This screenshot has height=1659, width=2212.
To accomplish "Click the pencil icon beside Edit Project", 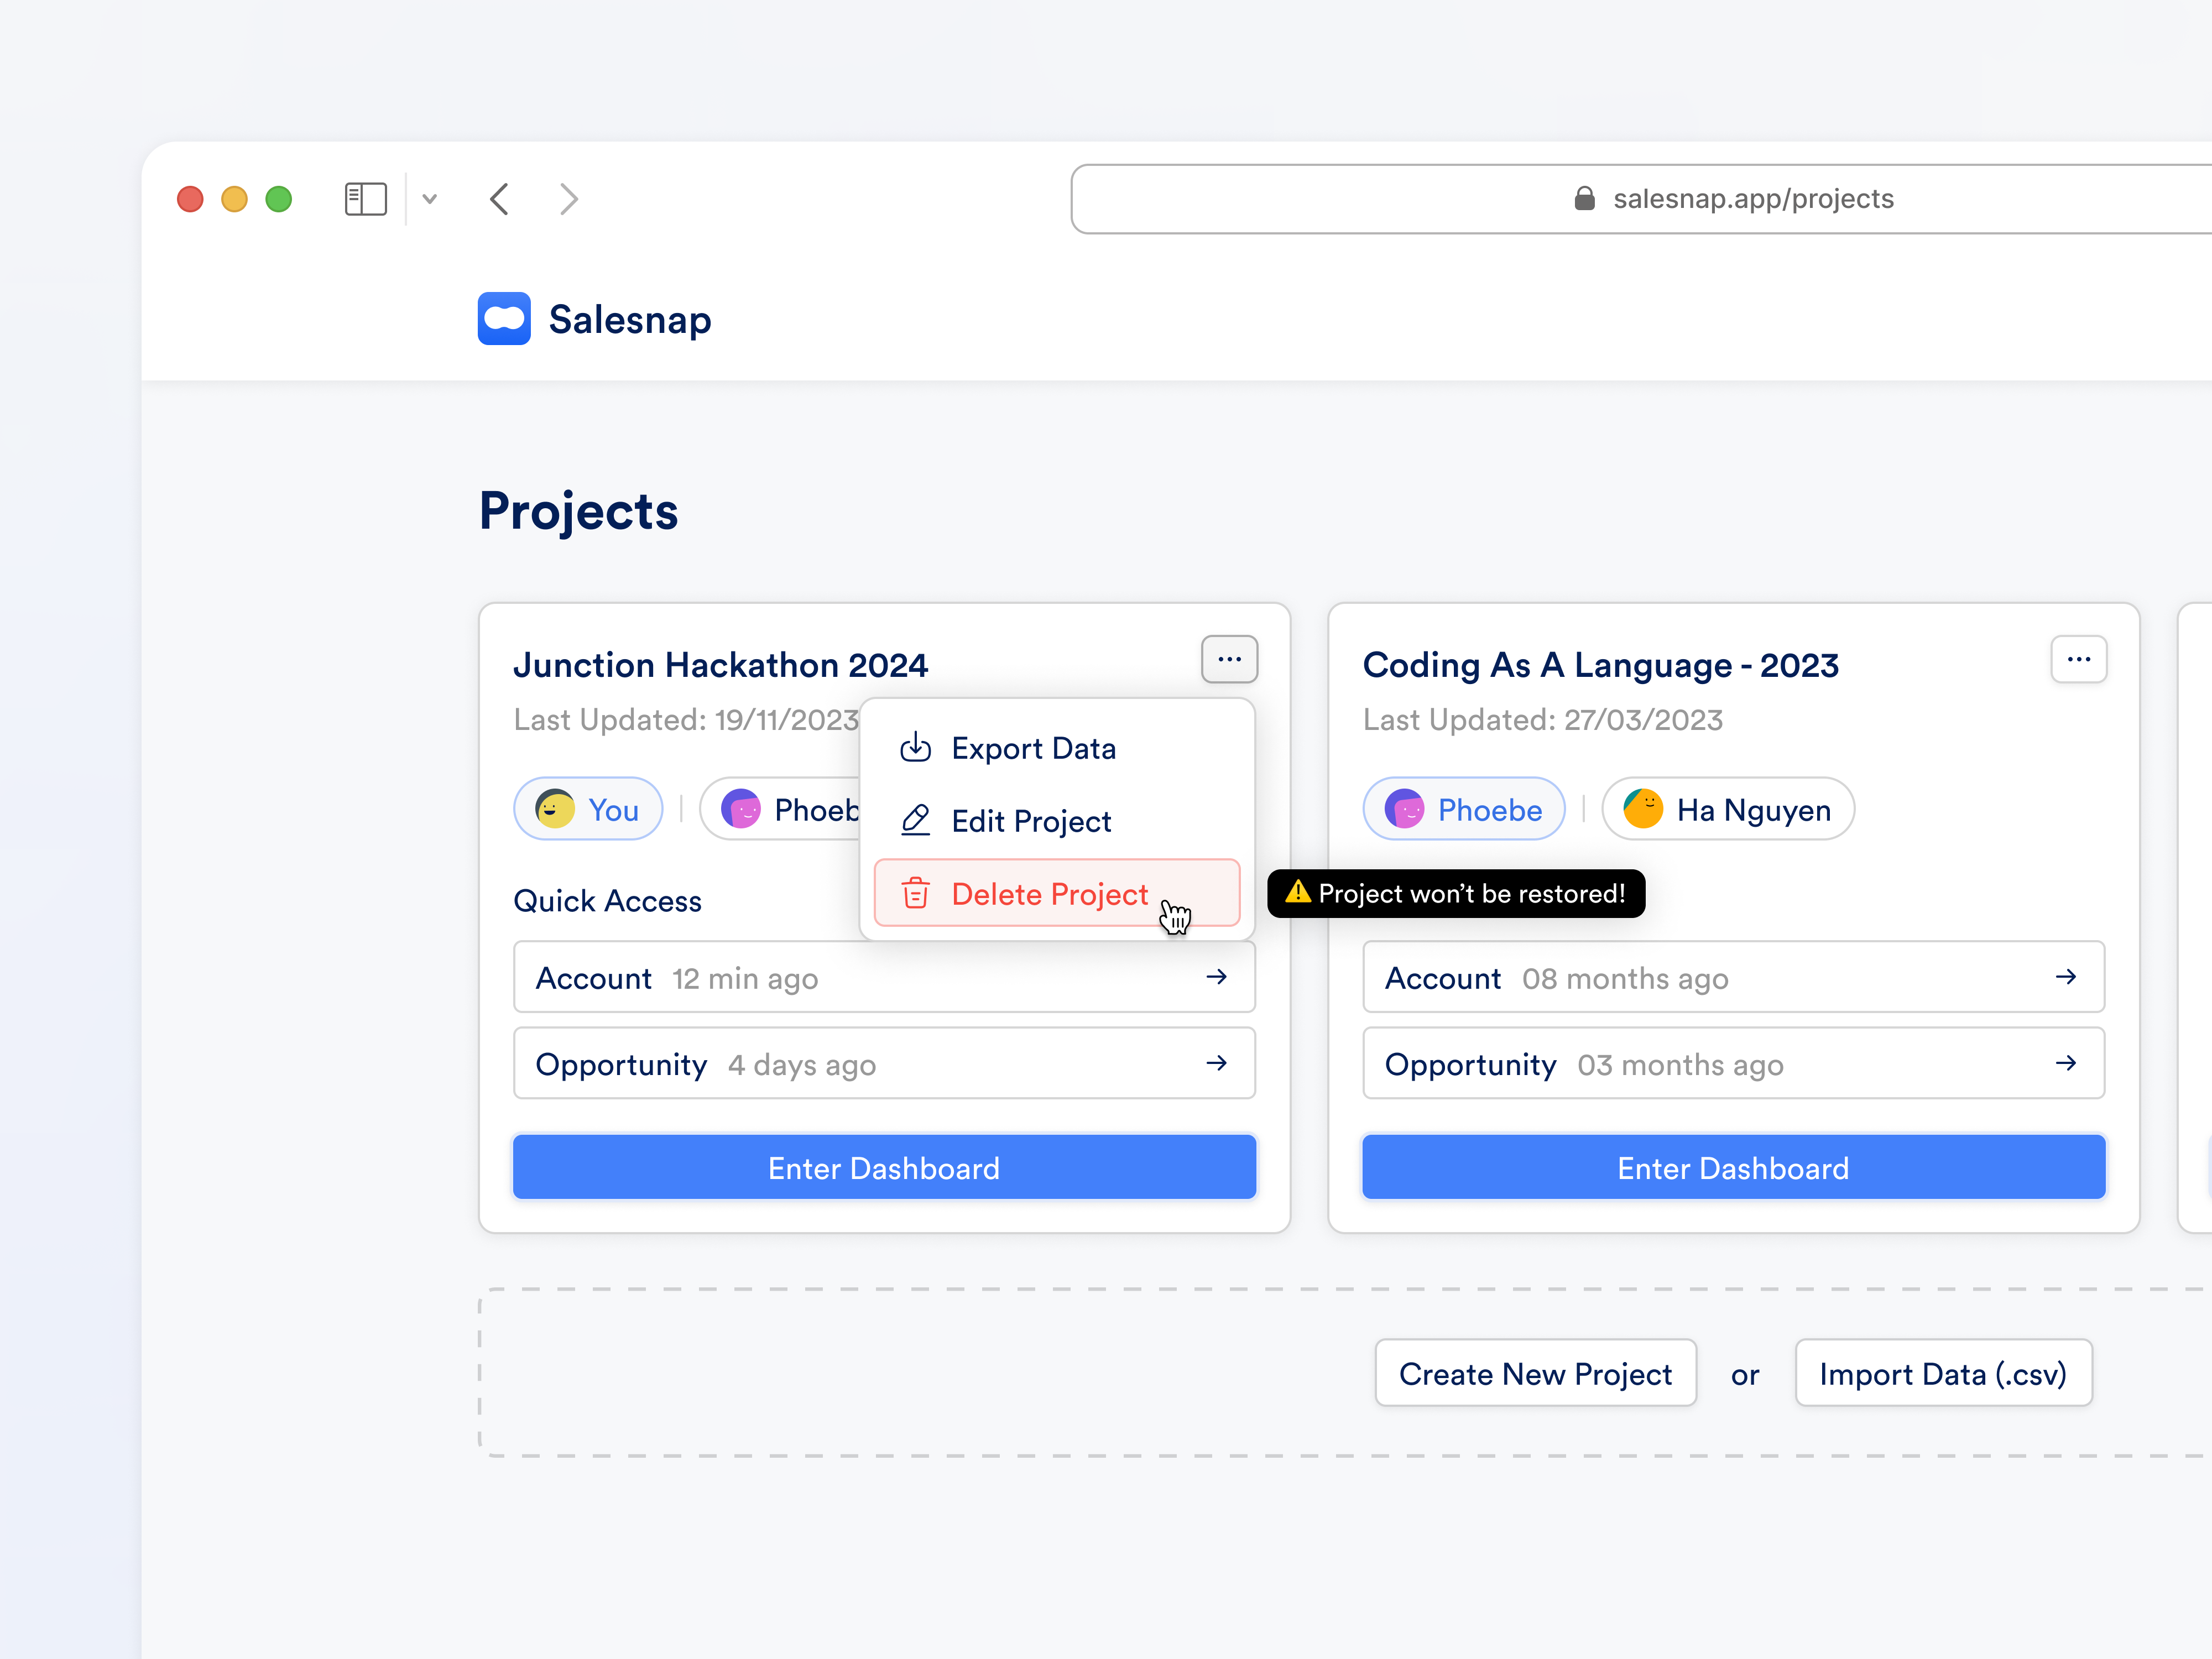I will pyautogui.click(x=915, y=820).
